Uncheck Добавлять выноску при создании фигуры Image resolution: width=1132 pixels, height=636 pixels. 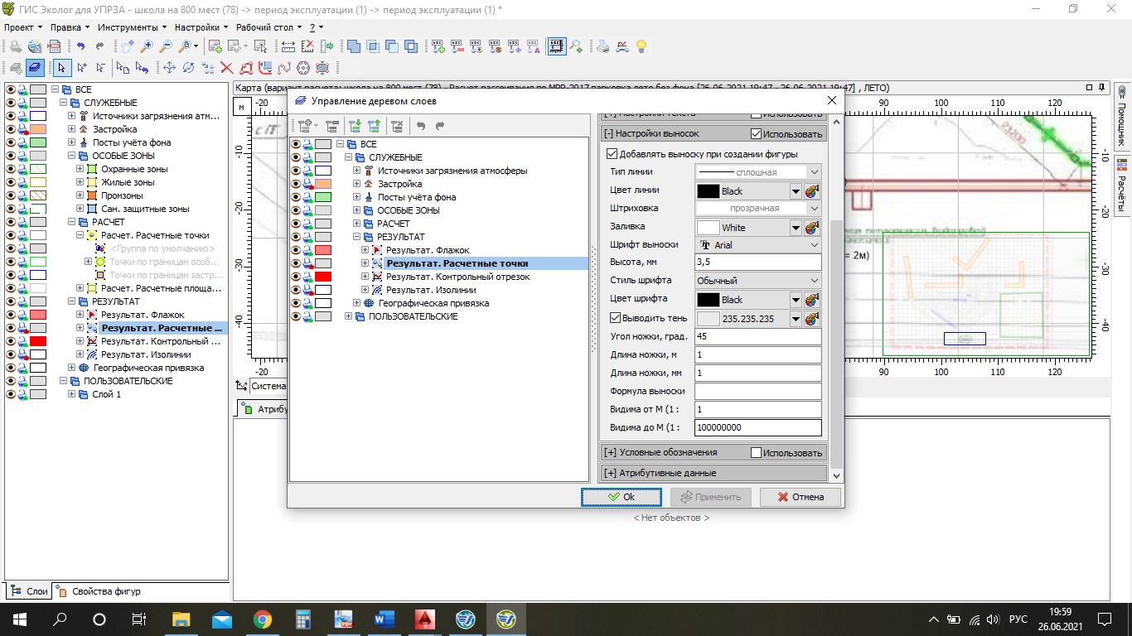(612, 154)
